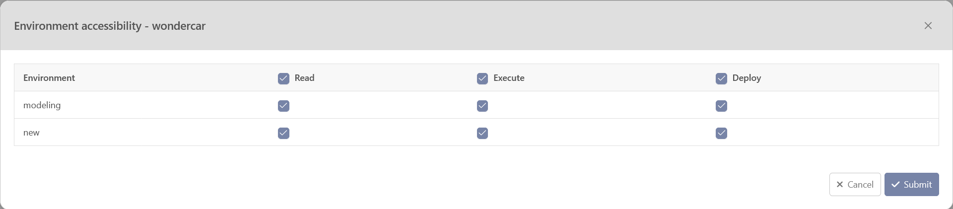The width and height of the screenshot is (953, 209).
Task: Uncheck Read access for new environment
Action: [x=283, y=133]
